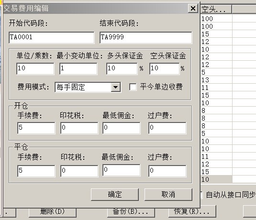
Task: Click the 备份(B)... button in background window
Action: (131, 212)
